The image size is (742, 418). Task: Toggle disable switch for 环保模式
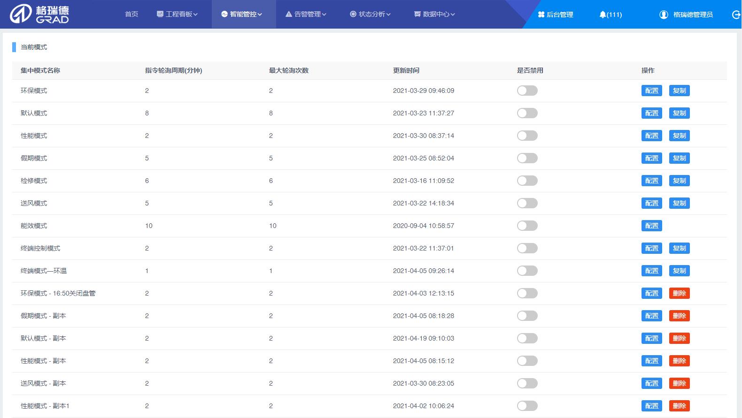point(527,91)
